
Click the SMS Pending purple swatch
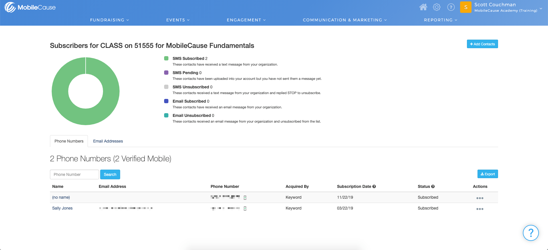[166, 73]
